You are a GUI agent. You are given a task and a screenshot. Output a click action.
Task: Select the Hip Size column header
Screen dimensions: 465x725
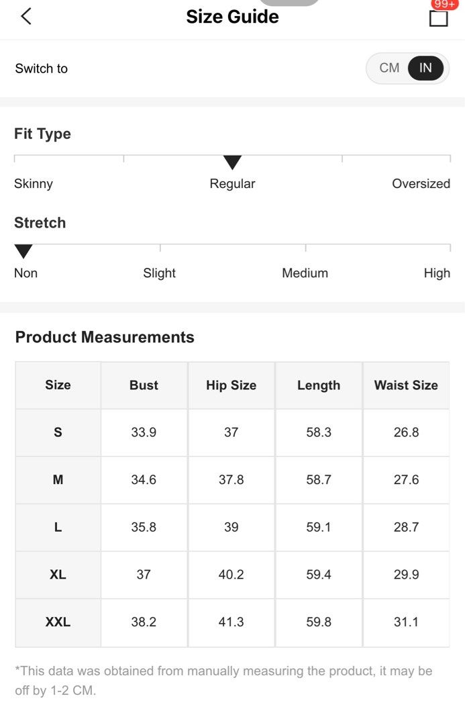pos(231,385)
